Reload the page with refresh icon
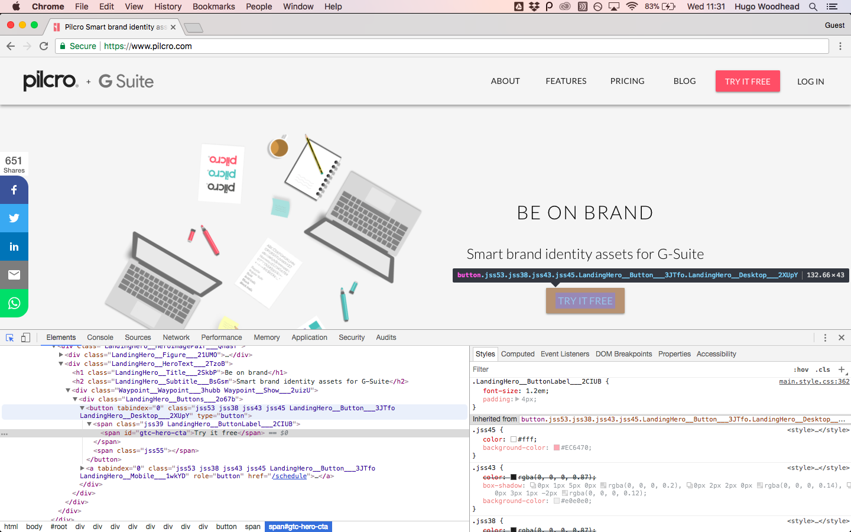This screenshot has width=851, height=532. click(44, 46)
